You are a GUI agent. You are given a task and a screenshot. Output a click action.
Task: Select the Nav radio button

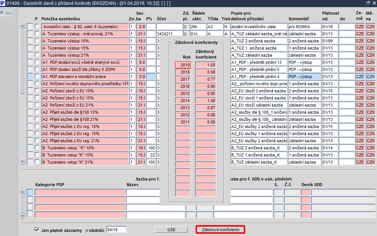3,13
